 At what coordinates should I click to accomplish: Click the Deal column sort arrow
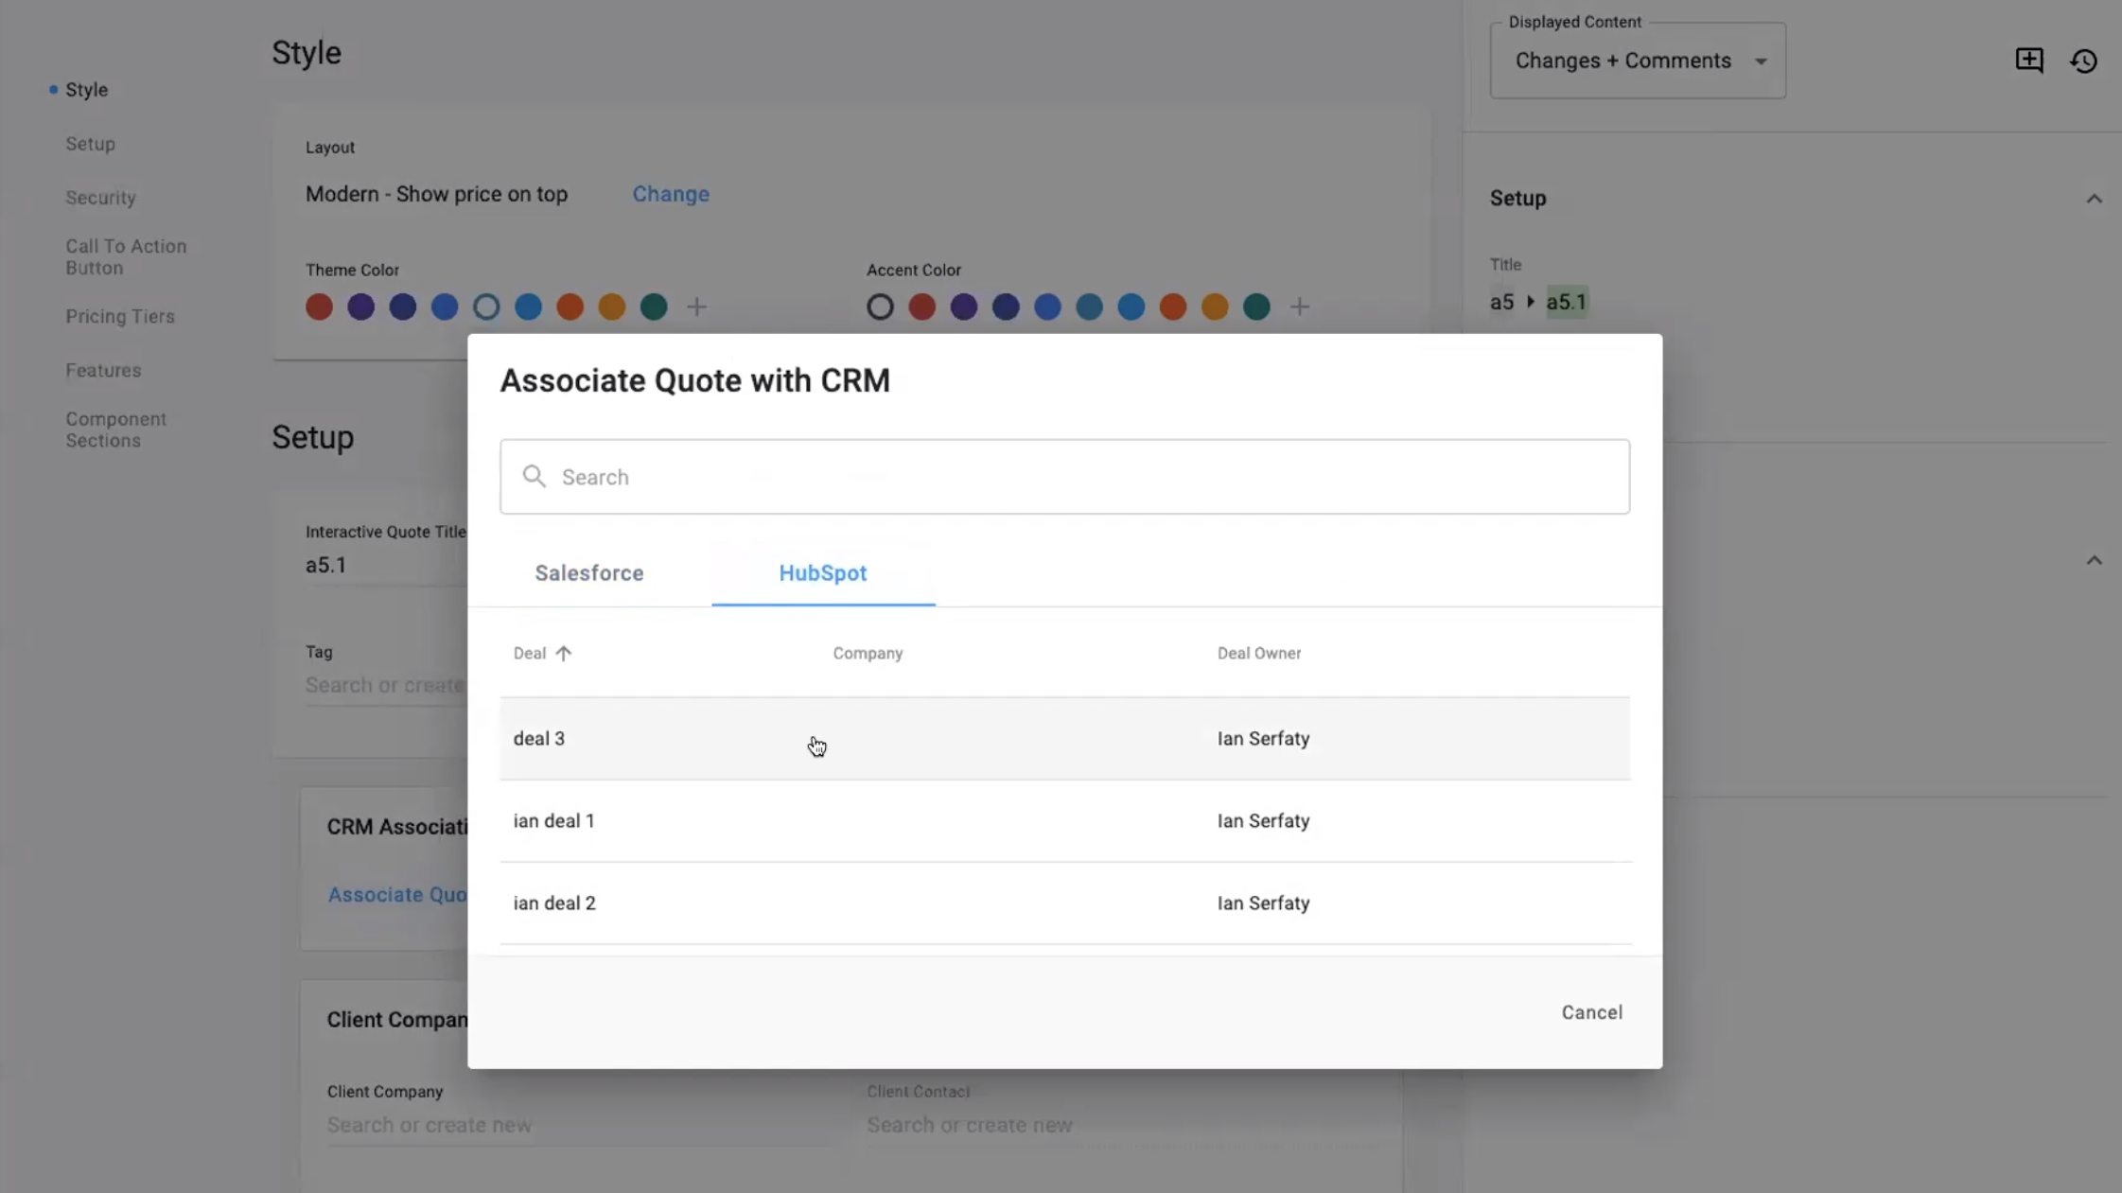[x=564, y=653]
